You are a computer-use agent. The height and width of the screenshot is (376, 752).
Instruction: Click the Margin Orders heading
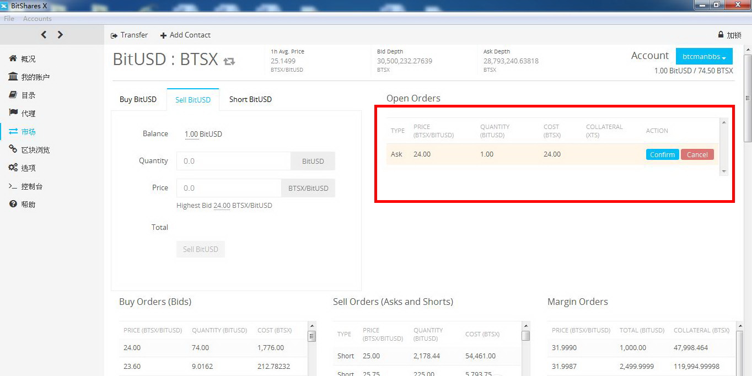point(578,302)
